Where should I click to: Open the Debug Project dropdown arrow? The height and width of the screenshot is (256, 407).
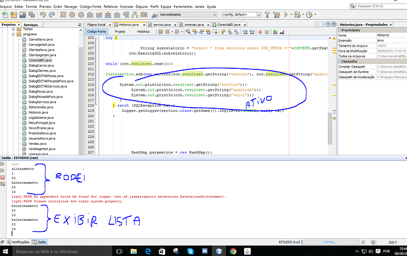point(303,15)
